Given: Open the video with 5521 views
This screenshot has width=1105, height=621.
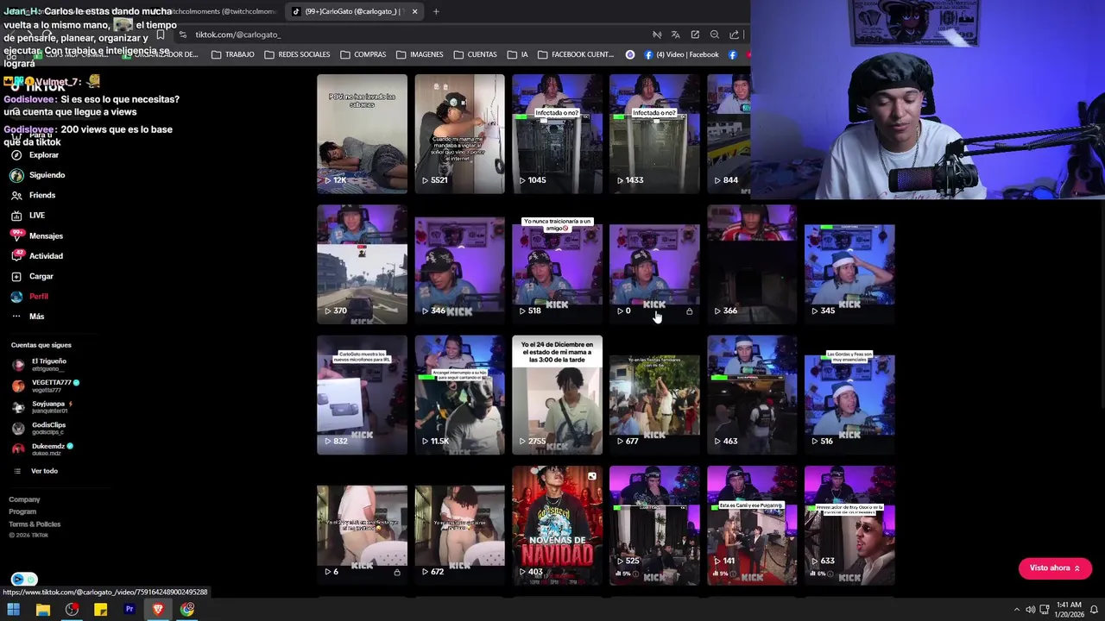Looking at the screenshot, I should 459,134.
